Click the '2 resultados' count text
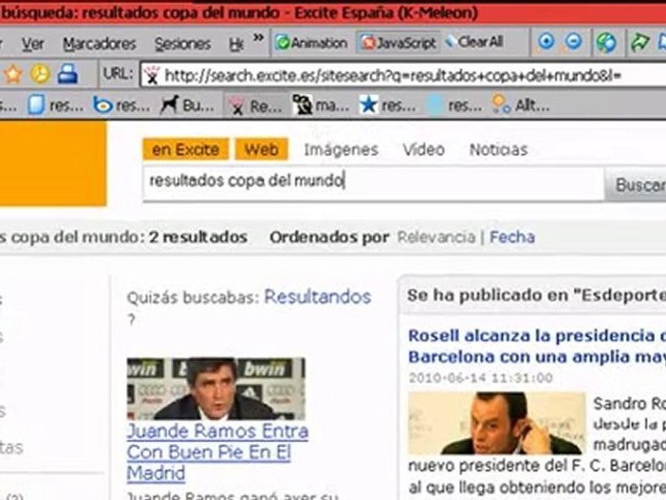Image resolution: width=666 pixels, height=500 pixels. click(198, 237)
